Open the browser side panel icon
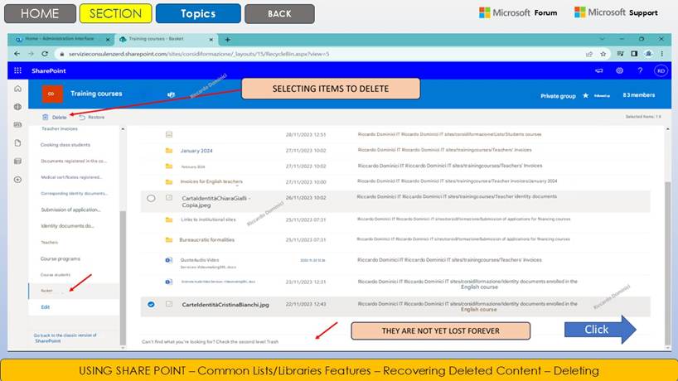Viewport: 678px width, 381px height. click(634, 54)
